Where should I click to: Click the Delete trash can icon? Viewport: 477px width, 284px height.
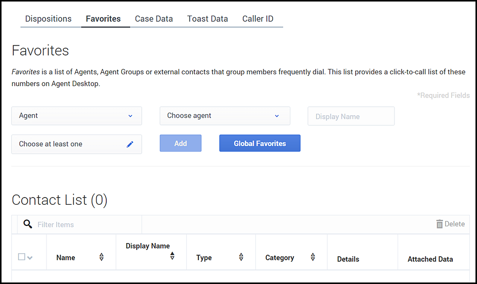click(440, 224)
